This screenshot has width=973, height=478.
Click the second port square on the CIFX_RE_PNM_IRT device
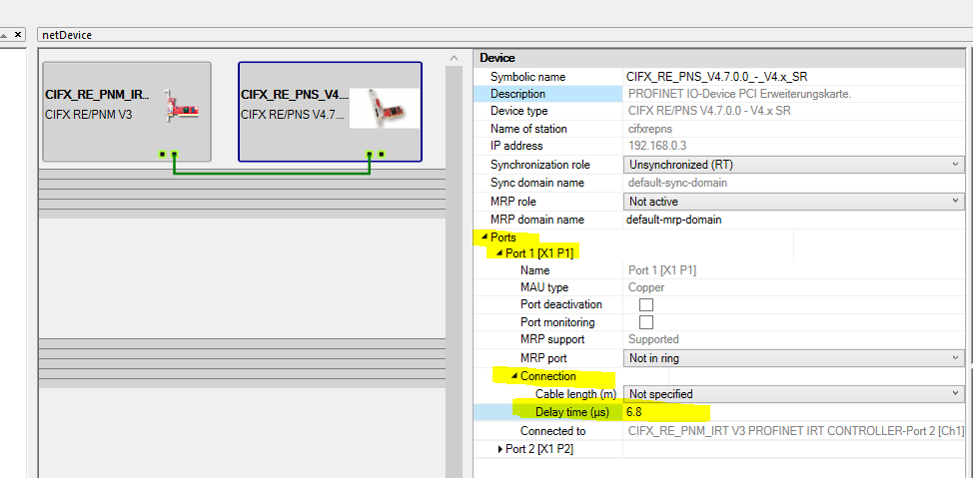(x=175, y=154)
